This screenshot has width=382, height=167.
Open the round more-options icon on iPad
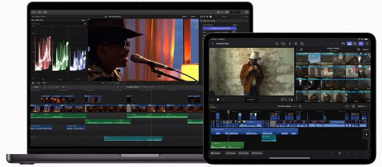pyautogui.click(x=367, y=44)
